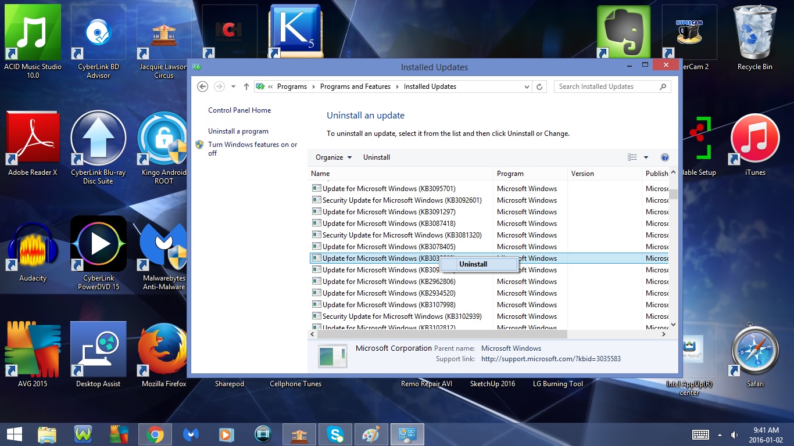
Task: Refresh the Installed Updates list
Action: point(539,87)
